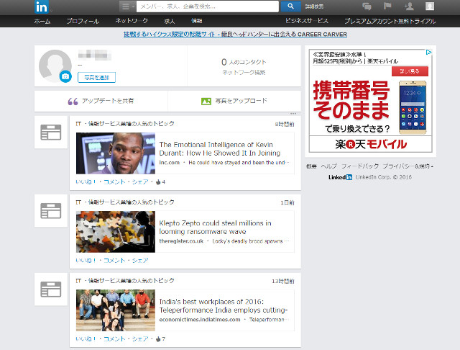Viewport: 460px width, 350px height.
Task: Focus the member and job search field
Action: tap(208, 6)
